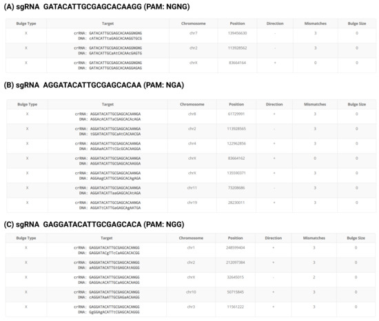
Task: Select position 139456630 on chr7
Action: (x=237, y=33)
